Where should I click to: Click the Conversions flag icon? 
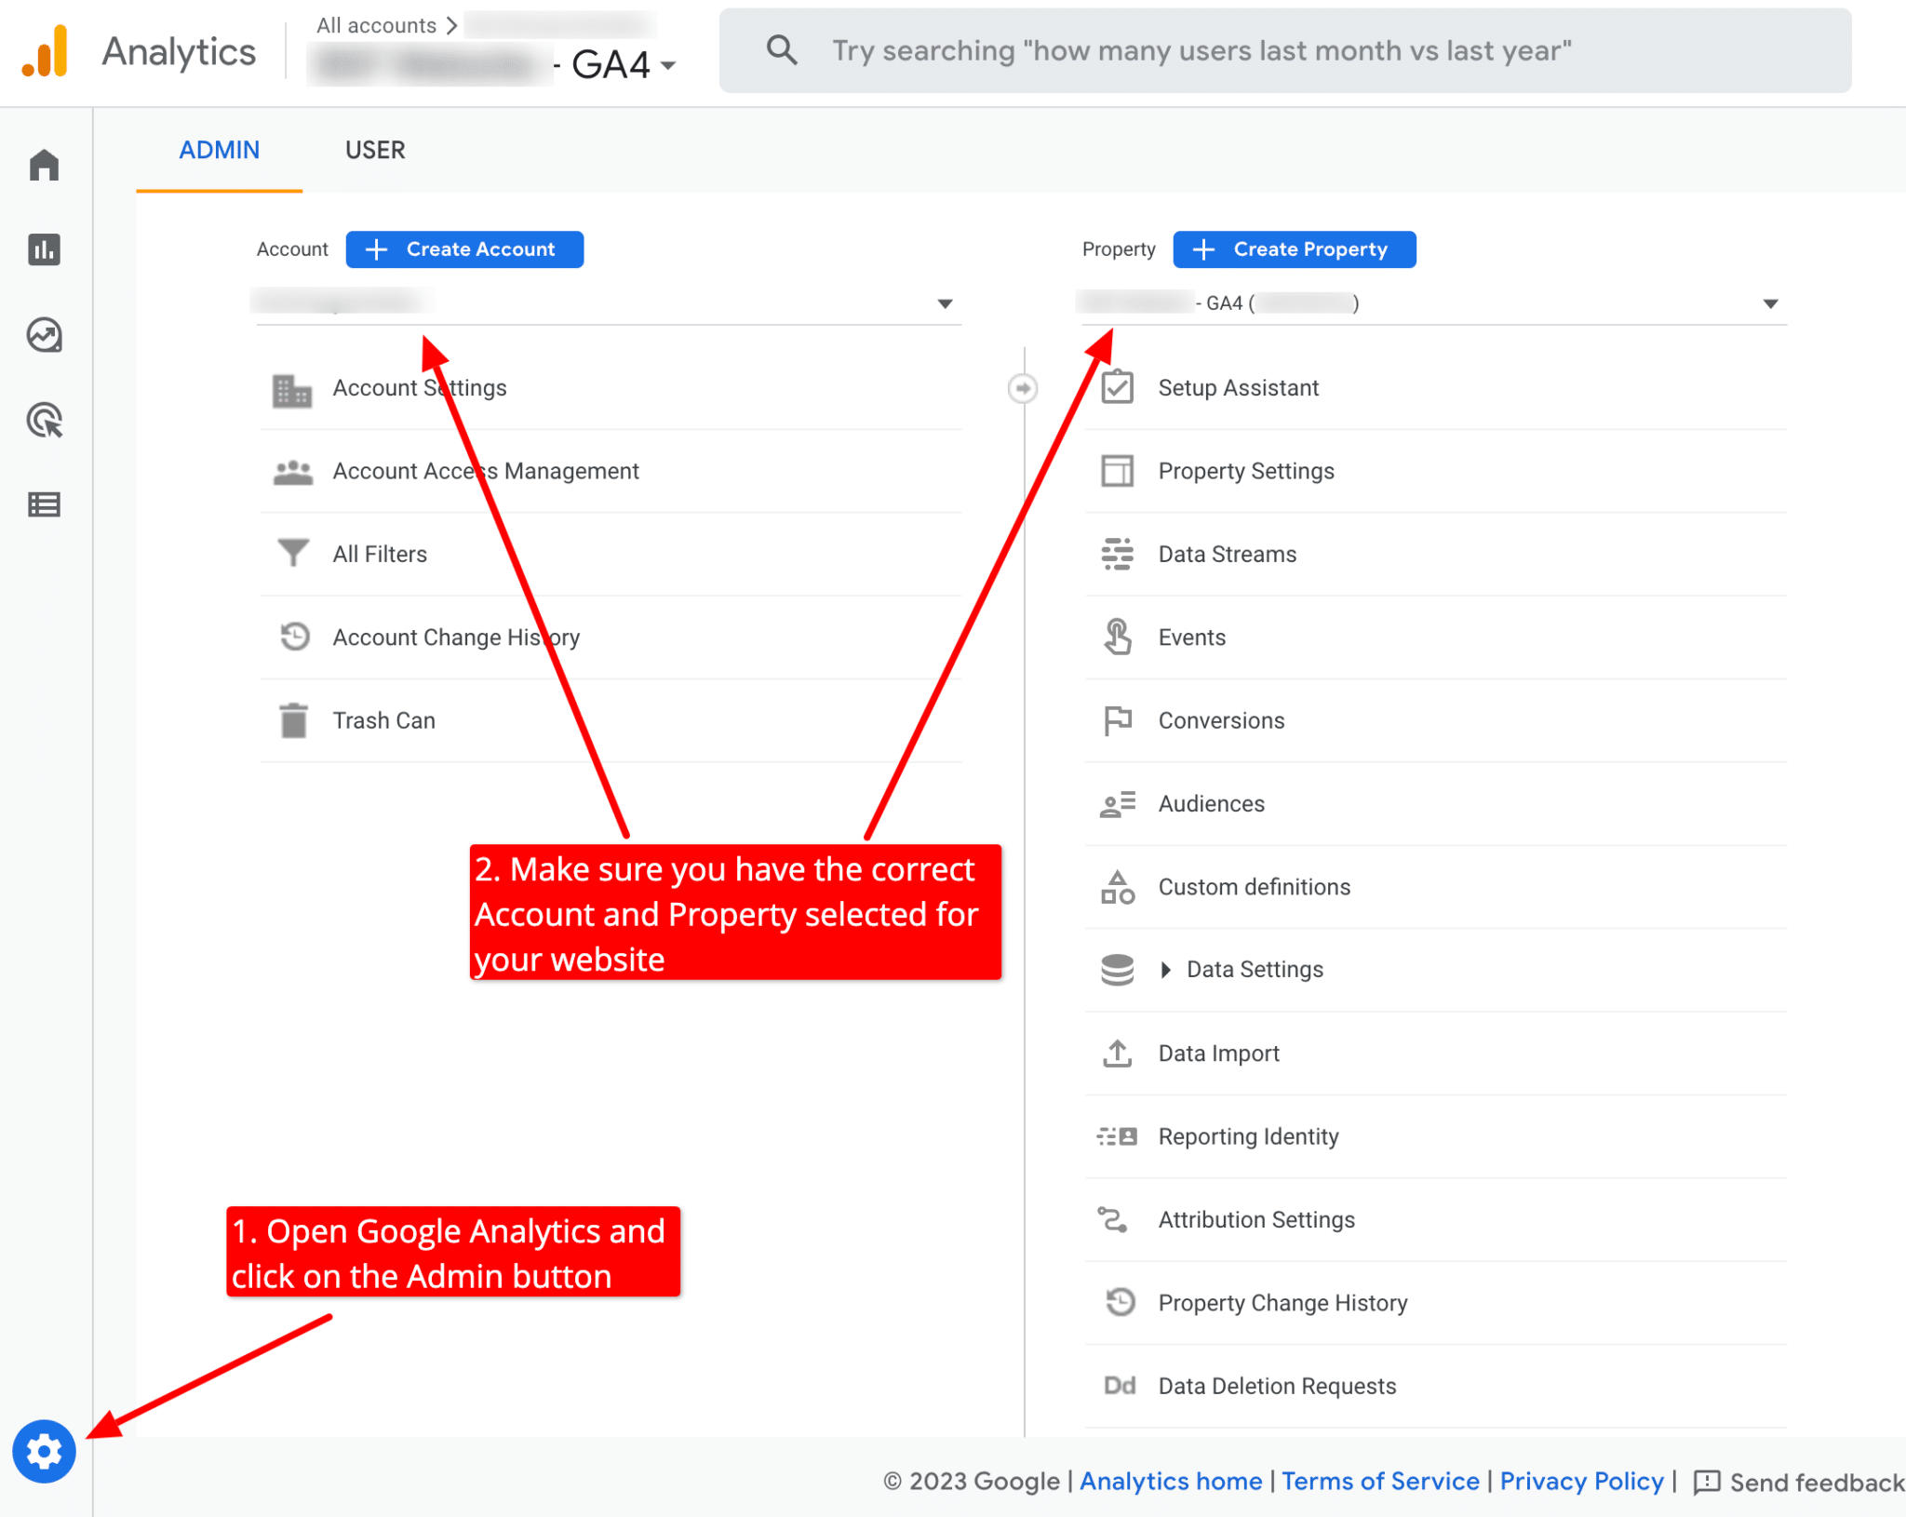point(1117,720)
